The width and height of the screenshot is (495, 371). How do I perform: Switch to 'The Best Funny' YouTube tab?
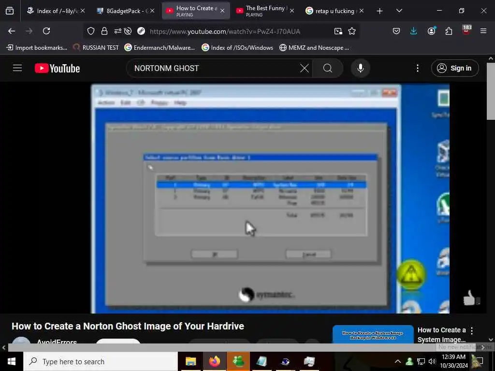[x=266, y=11]
